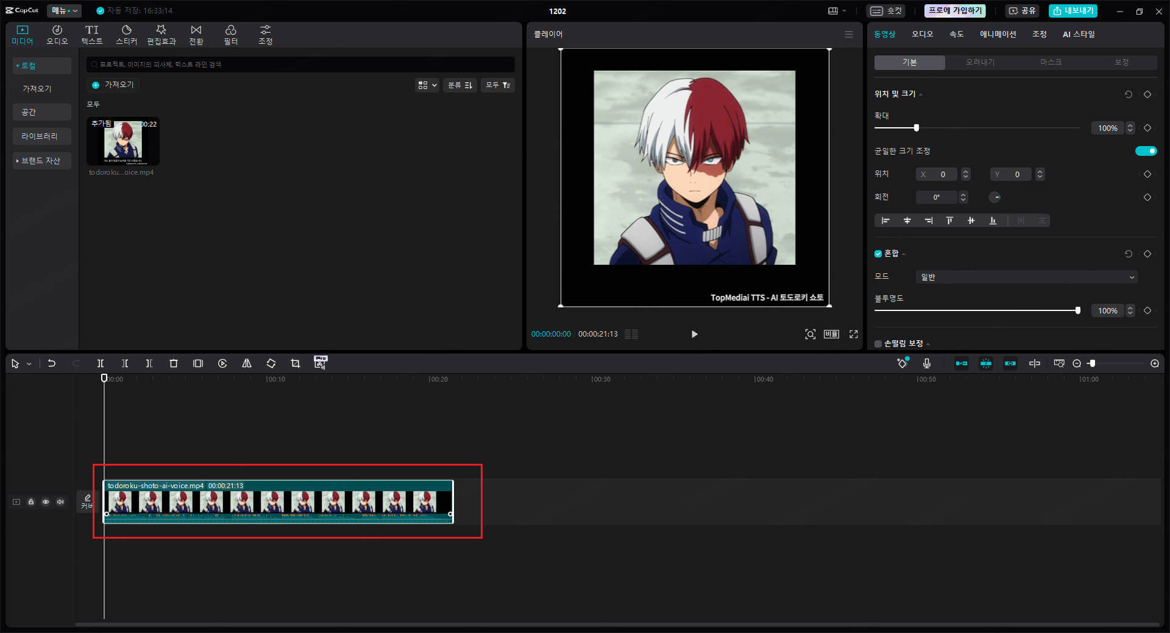Click the freeze frame tool icon
Screen dimensions: 1170x633
(198, 363)
